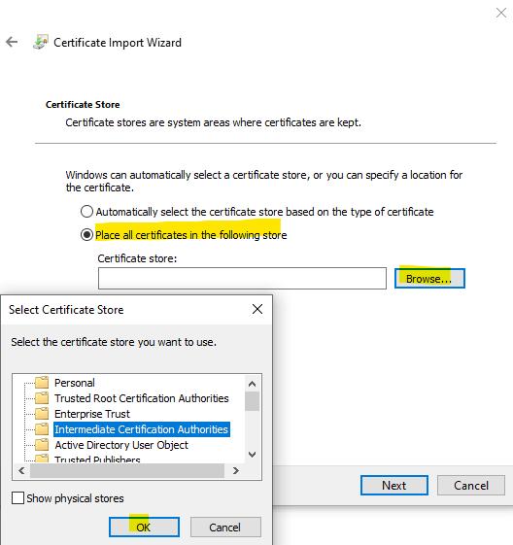Click the Active Directory User Object folder icon
513x545 pixels.
pos(42,445)
